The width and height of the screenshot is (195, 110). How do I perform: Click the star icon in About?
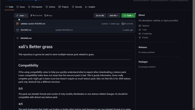(140, 30)
